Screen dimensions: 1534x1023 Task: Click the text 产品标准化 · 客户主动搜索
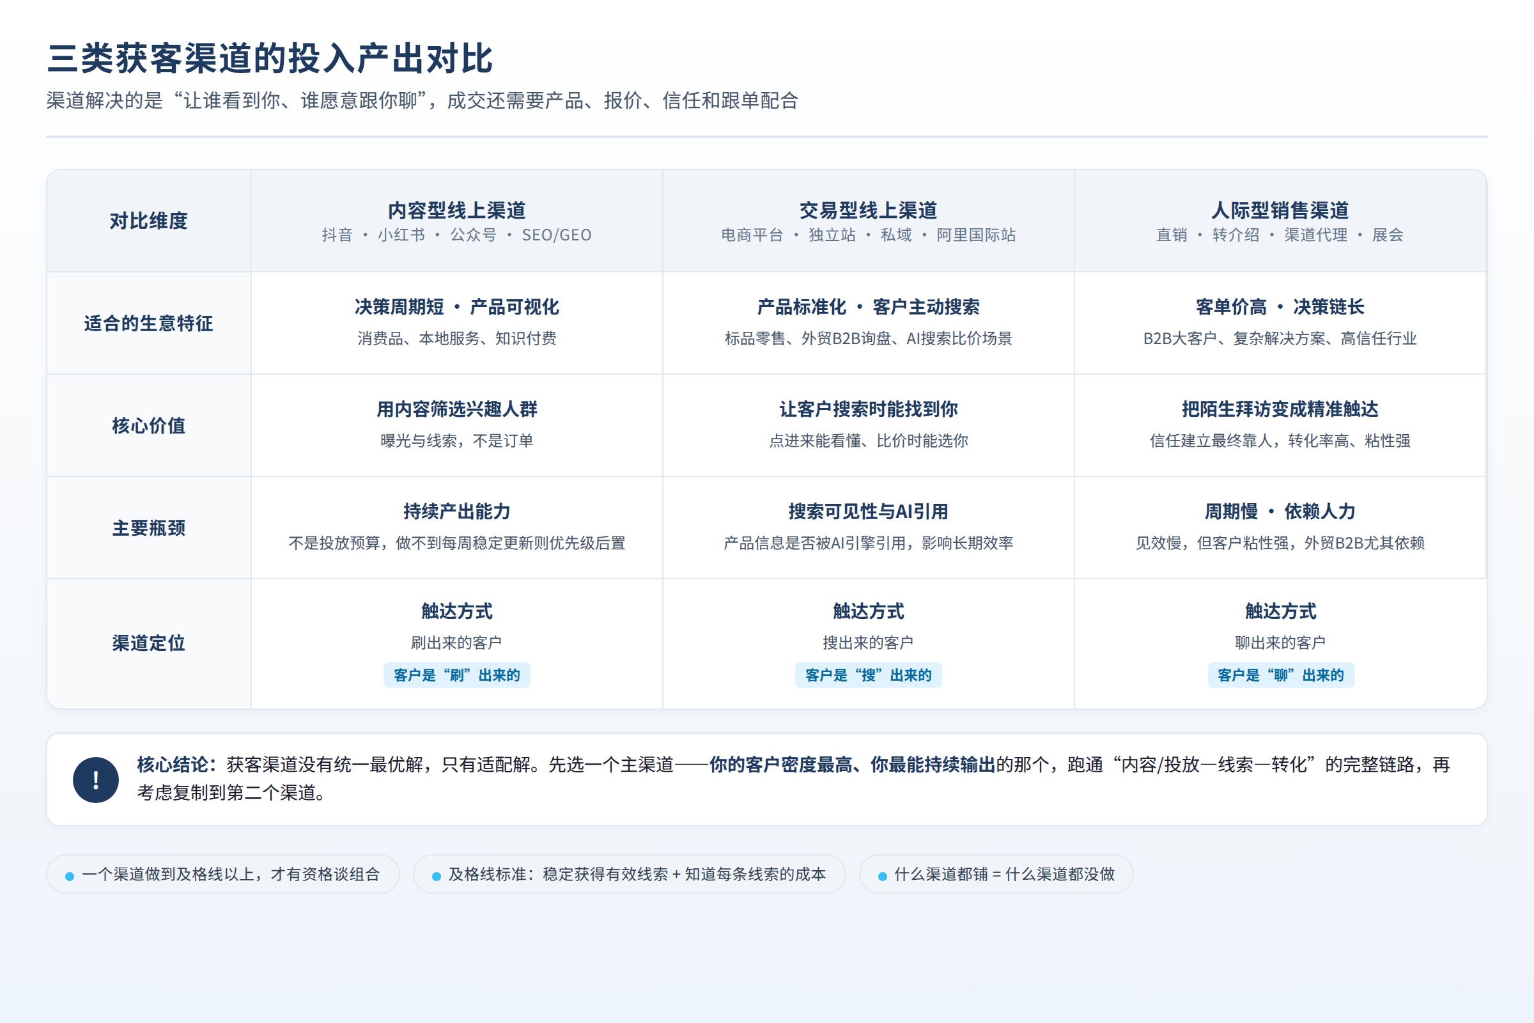[x=868, y=308]
